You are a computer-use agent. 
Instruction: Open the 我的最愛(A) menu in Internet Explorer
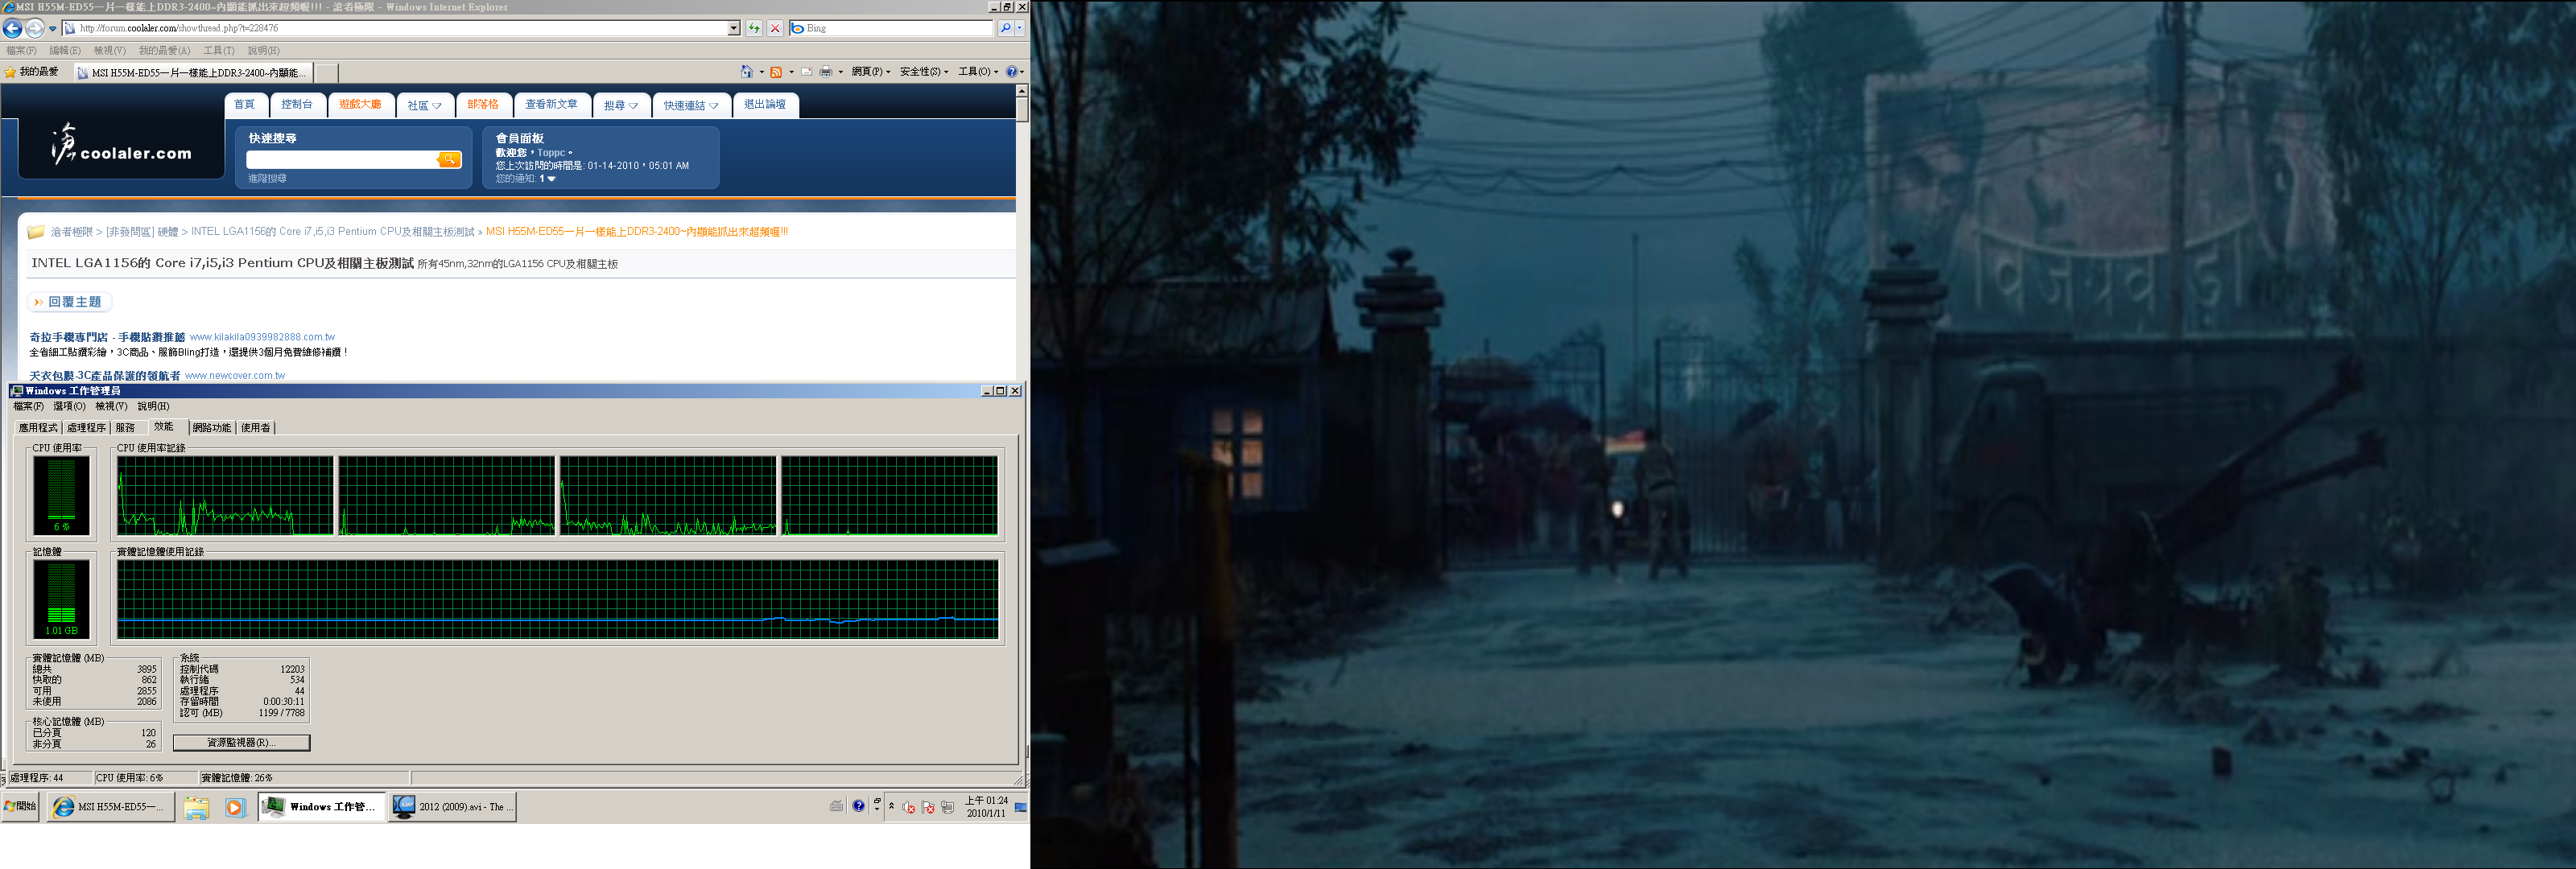pyautogui.click(x=164, y=50)
